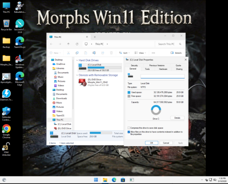228x184 pixels.
Task: Toggle the Details pane button
Action: coord(176,53)
